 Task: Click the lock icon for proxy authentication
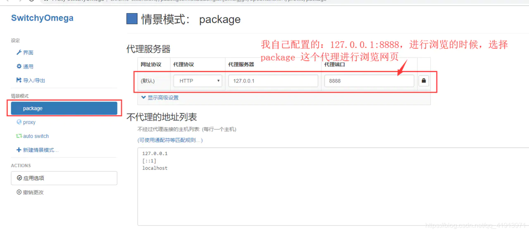click(x=424, y=81)
